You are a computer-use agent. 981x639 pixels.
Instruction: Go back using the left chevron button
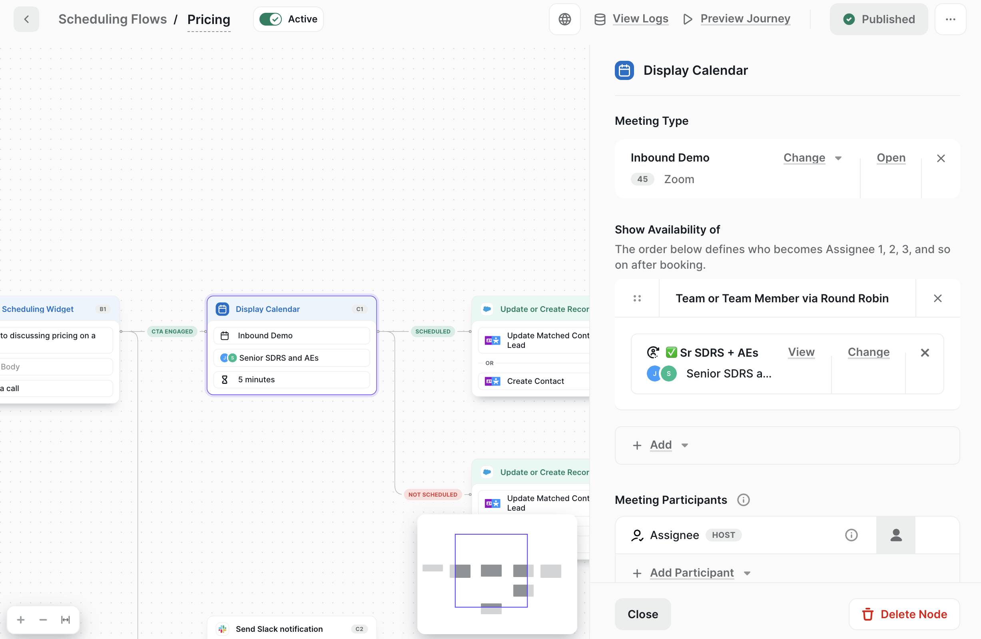coord(26,19)
